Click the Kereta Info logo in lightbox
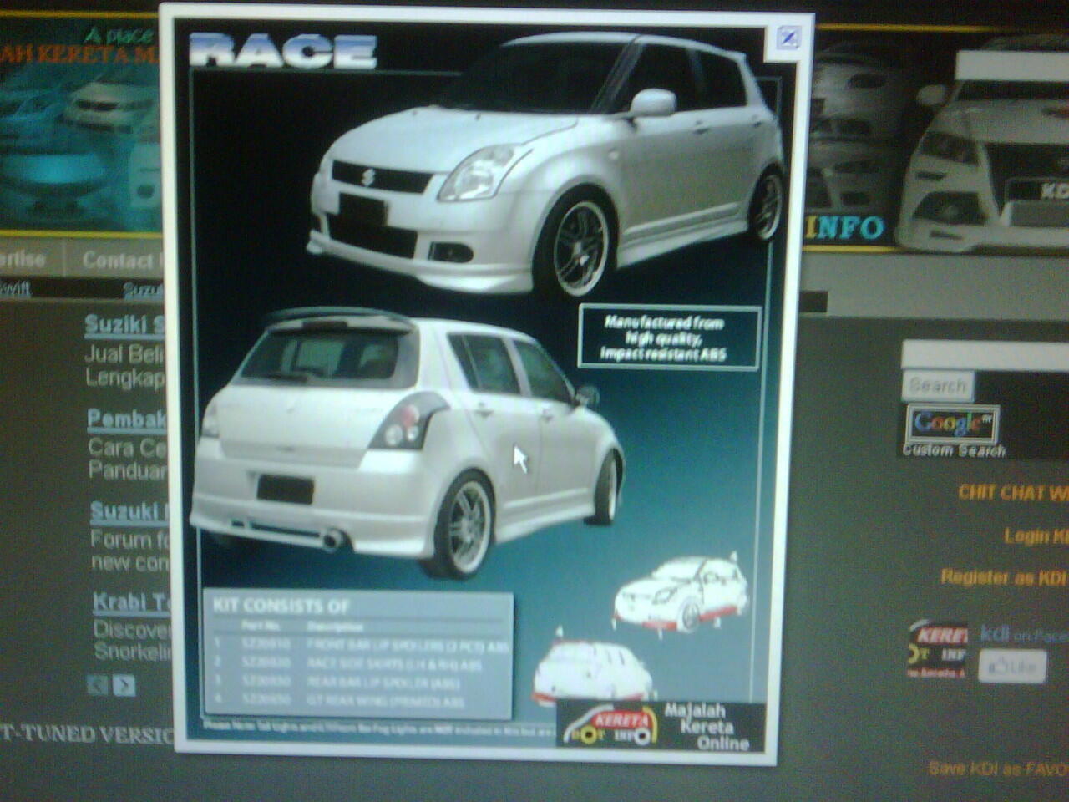 coord(609,726)
